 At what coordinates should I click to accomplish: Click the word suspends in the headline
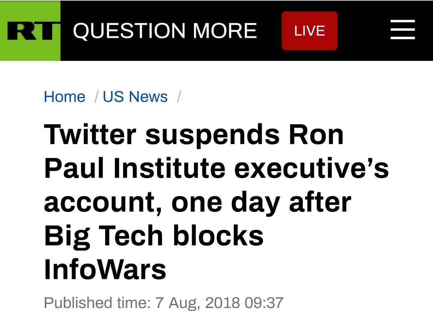(x=210, y=135)
